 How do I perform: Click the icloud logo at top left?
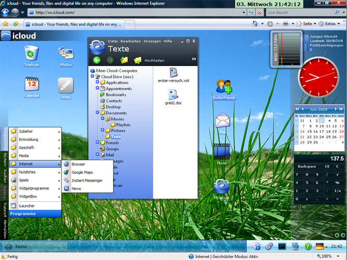click(18, 35)
